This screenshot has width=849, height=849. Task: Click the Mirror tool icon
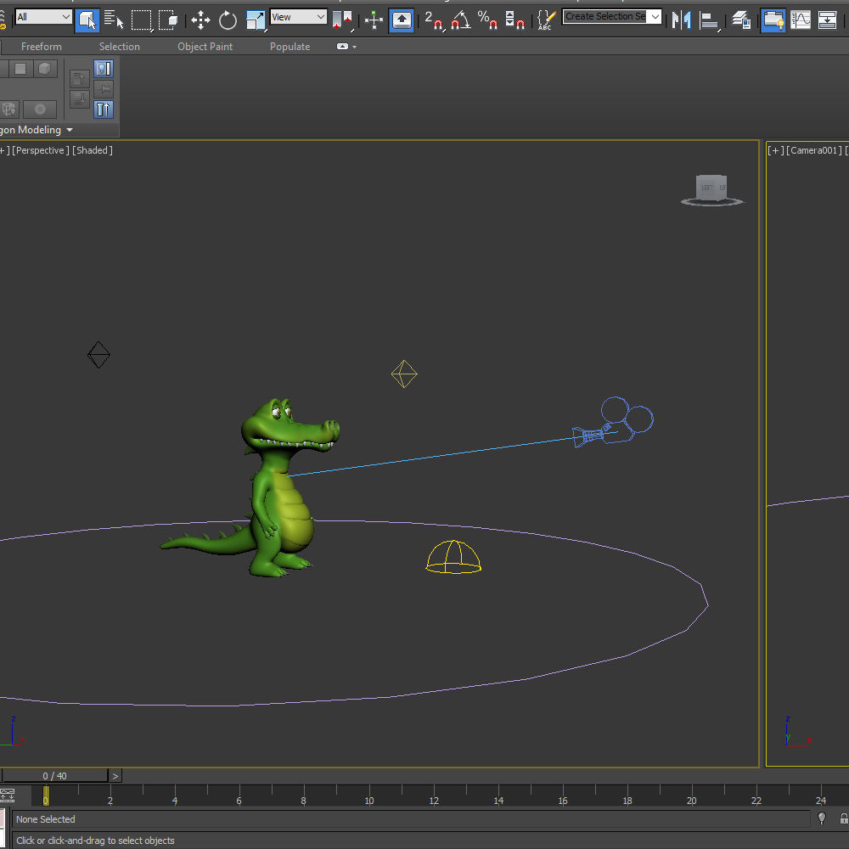click(681, 20)
